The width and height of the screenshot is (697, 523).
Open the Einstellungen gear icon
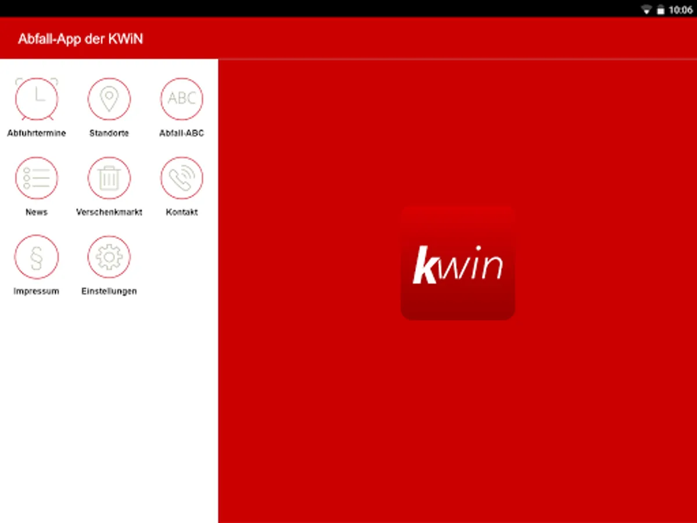click(109, 257)
